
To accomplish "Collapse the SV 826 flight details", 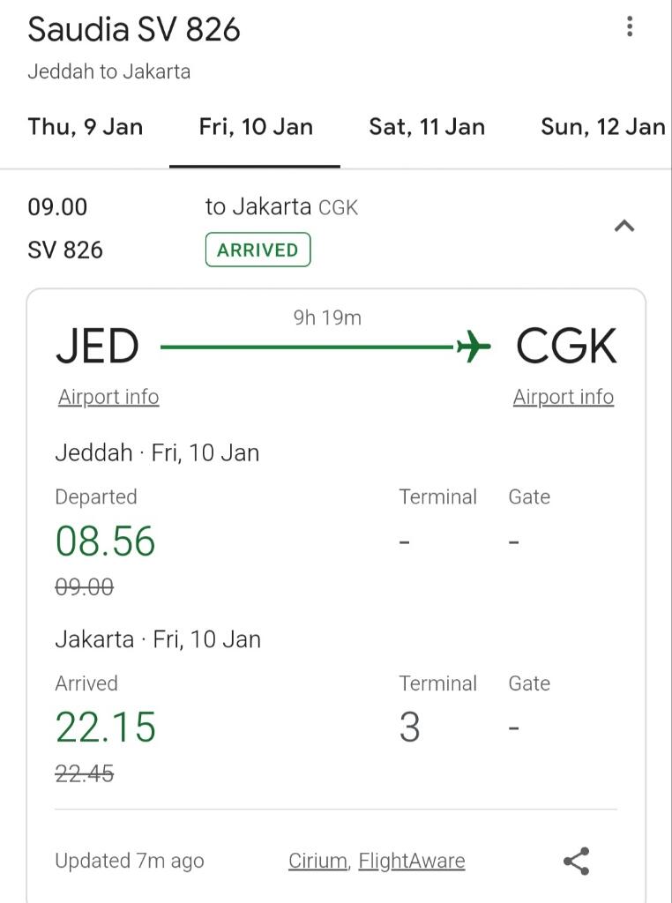I will point(624,227).
